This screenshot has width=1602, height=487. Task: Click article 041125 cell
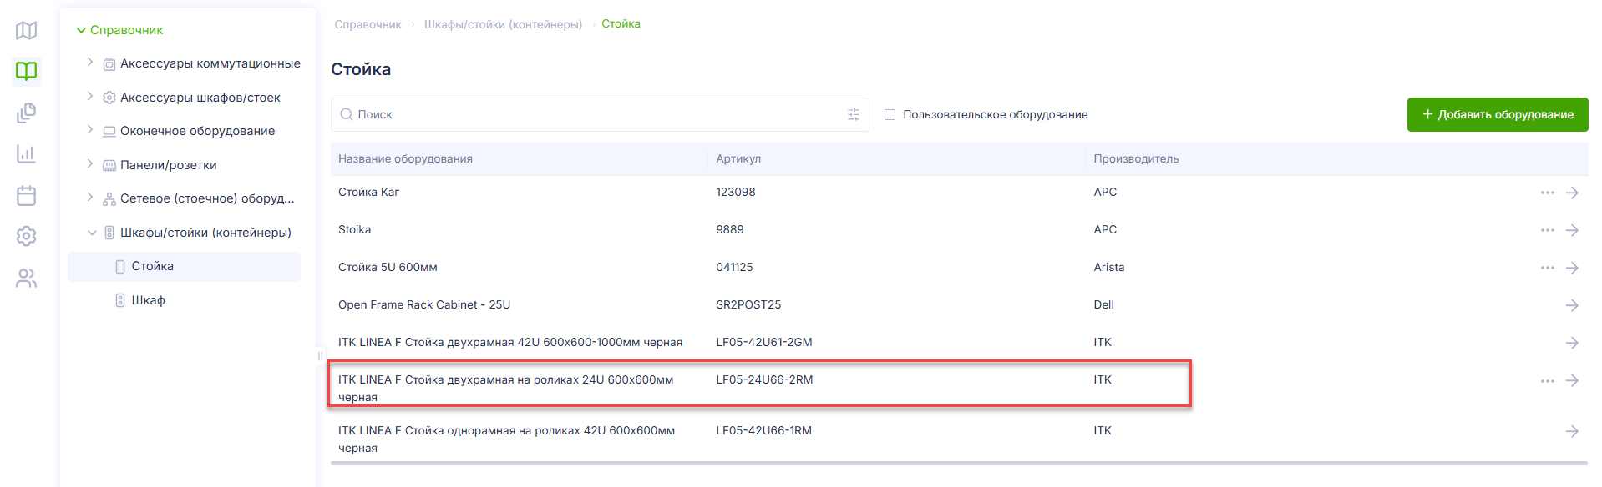[734, 268]
